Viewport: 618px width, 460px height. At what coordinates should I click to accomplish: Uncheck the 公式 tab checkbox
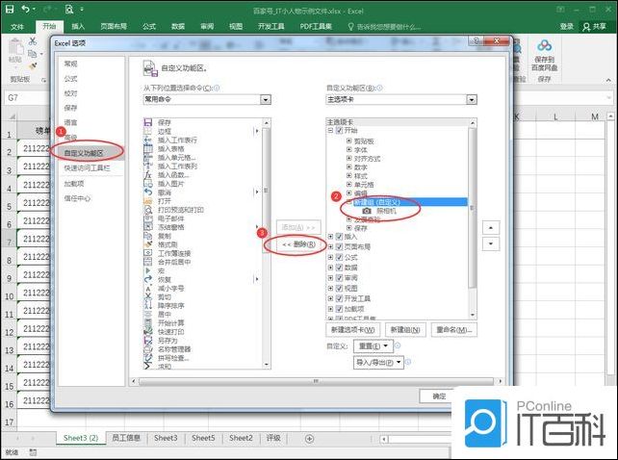pos(339,257)
